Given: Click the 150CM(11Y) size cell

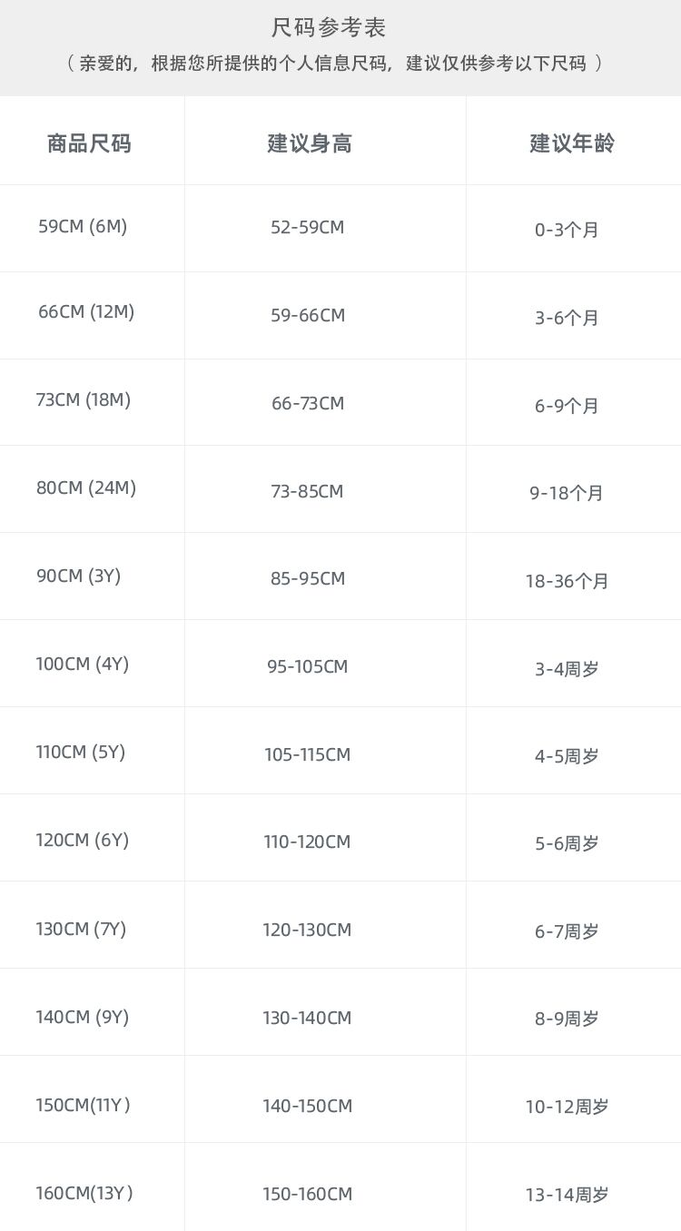Looking at the screenshot, I should (84, 1106).
